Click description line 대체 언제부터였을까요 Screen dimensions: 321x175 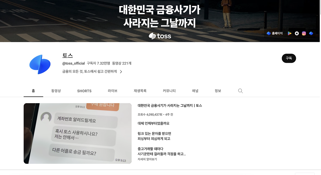(x=153, y=123)
